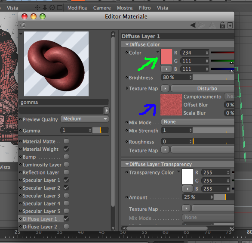Click arrow button of Roughness Texture Map
Screen dimensions: 252x243
pos(165,150)
